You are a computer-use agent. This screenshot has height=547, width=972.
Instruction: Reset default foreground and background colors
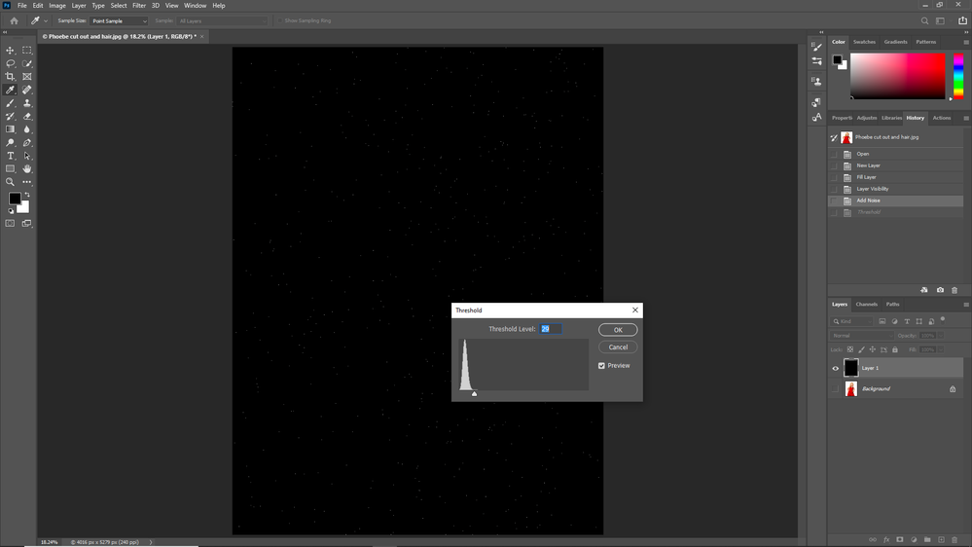pyautogui.click(x=11, y=211)
